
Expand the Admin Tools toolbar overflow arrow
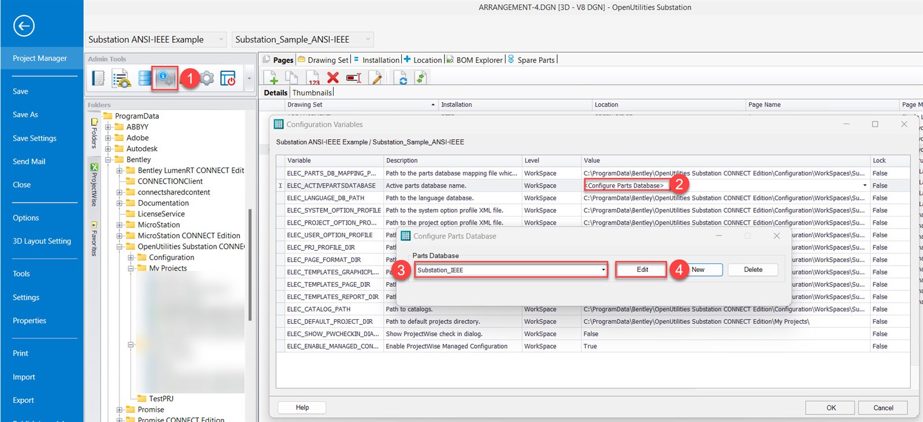[x=249, y=79]
